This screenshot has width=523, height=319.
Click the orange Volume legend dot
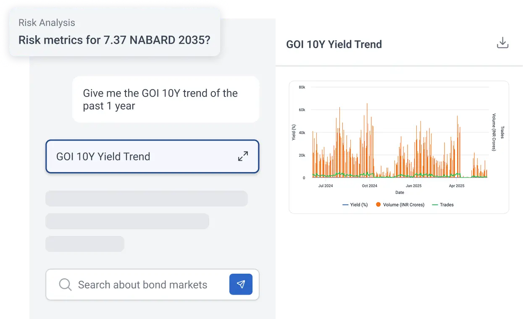click(378, 205)
